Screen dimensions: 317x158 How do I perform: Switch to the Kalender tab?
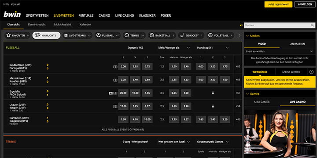pyautogui.click(x=85, y=25)
